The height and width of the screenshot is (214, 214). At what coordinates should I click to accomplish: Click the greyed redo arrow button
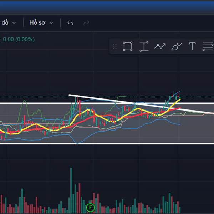(x=86, y=23)
